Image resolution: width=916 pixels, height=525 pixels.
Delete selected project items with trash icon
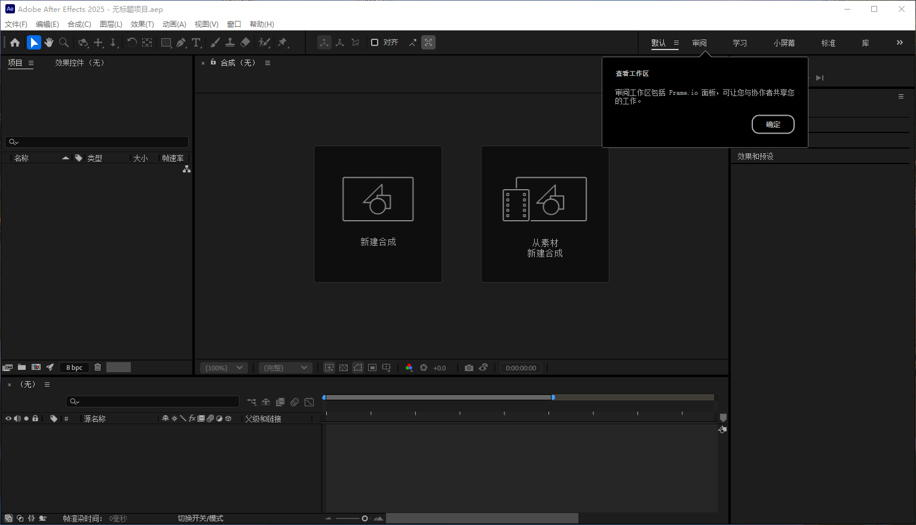pos(98,367)
